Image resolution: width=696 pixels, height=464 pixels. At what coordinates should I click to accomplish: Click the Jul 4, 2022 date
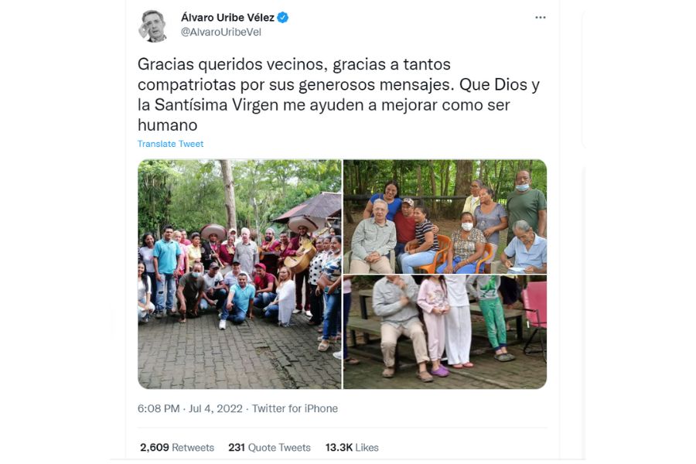216,408
